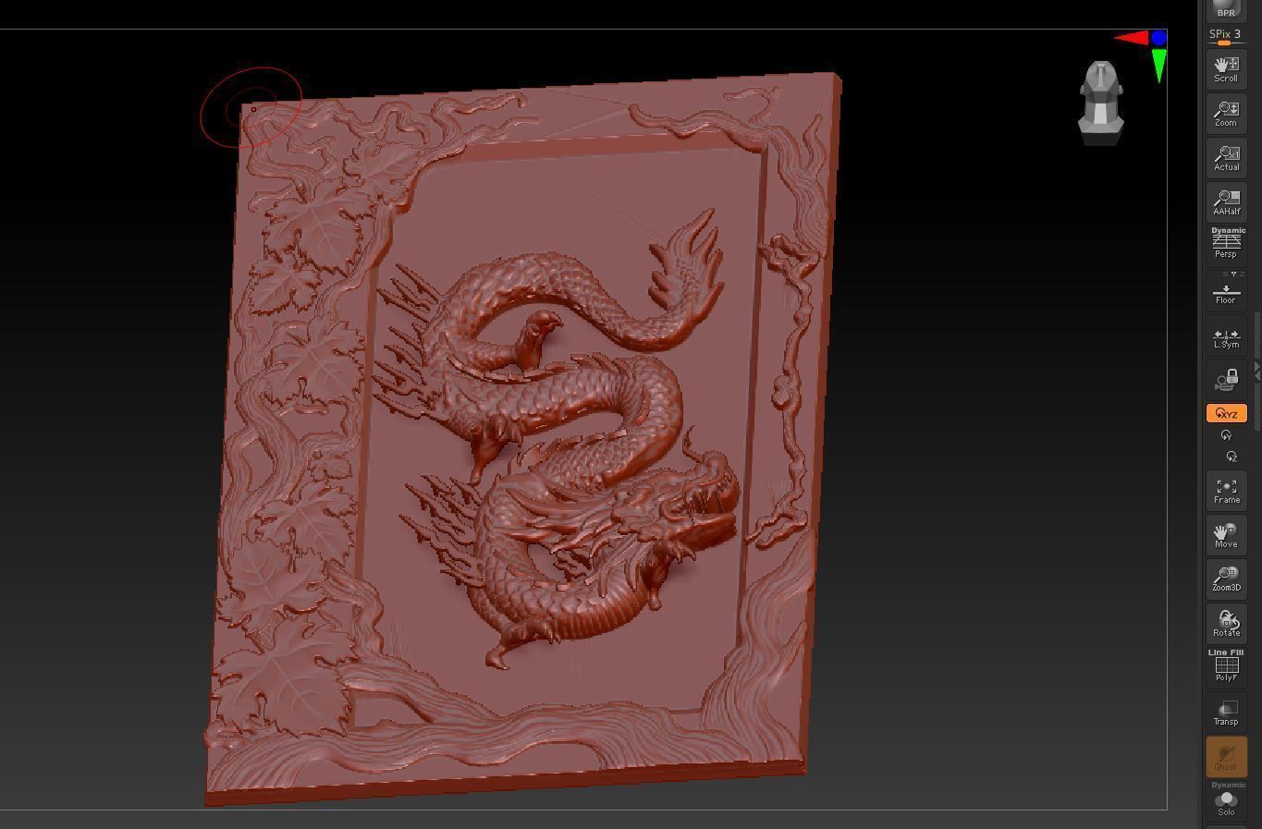This screenshot has height=829, width=1262.
Task: Toggle PolyF polyframe display
Action: 1226,669
